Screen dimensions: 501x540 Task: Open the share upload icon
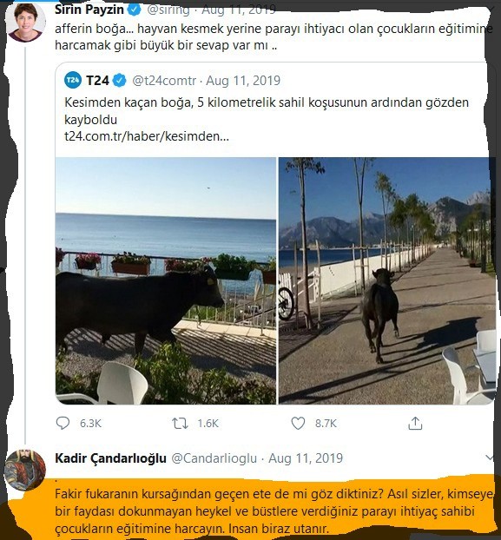[x=415, y=424]
